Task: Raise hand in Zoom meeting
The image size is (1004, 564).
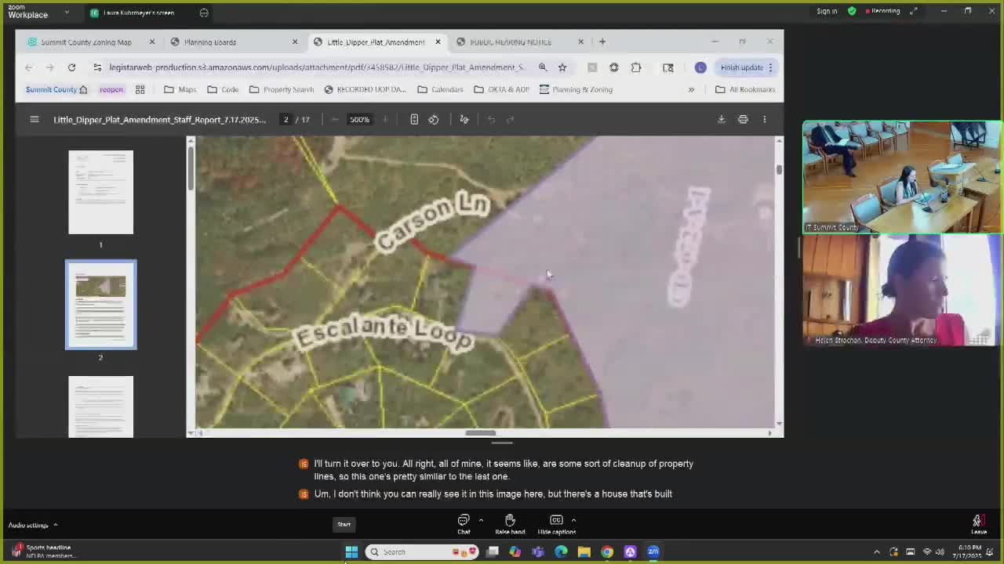Action: click(510, 524)
